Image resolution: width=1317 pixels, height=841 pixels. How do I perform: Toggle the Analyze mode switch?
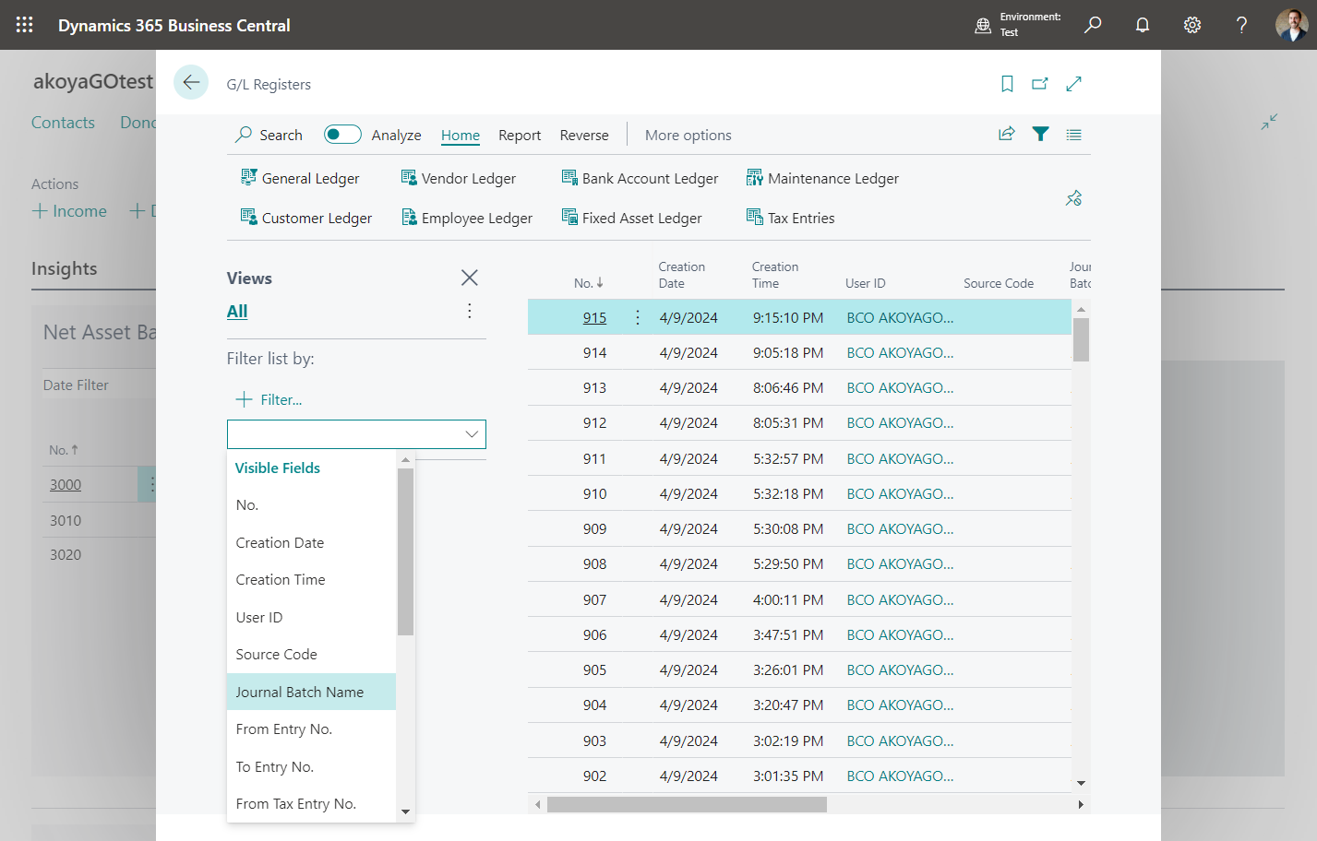coord(342,135)
